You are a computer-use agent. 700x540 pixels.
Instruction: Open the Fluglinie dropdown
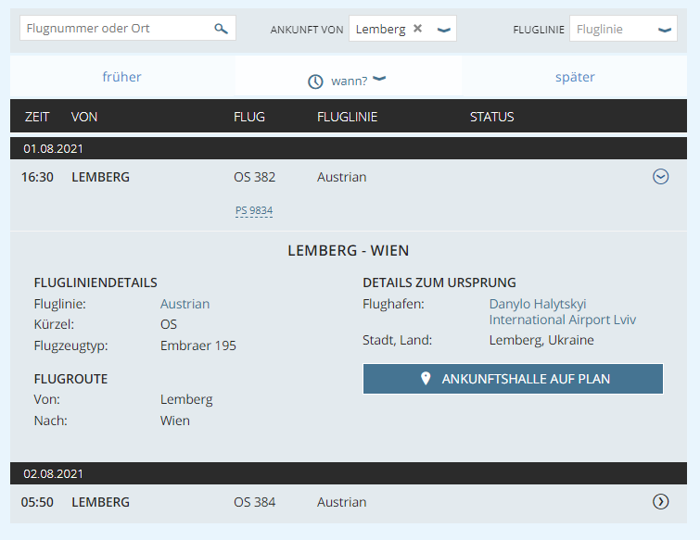click(x=622, y=30)
